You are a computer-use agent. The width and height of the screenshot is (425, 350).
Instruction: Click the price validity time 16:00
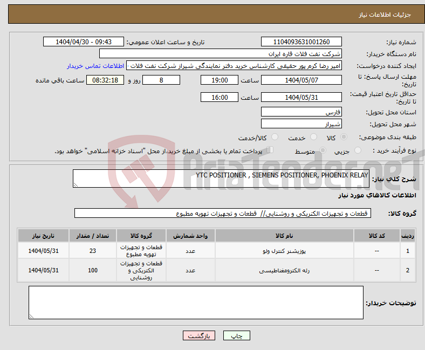[x=220, y=97]
